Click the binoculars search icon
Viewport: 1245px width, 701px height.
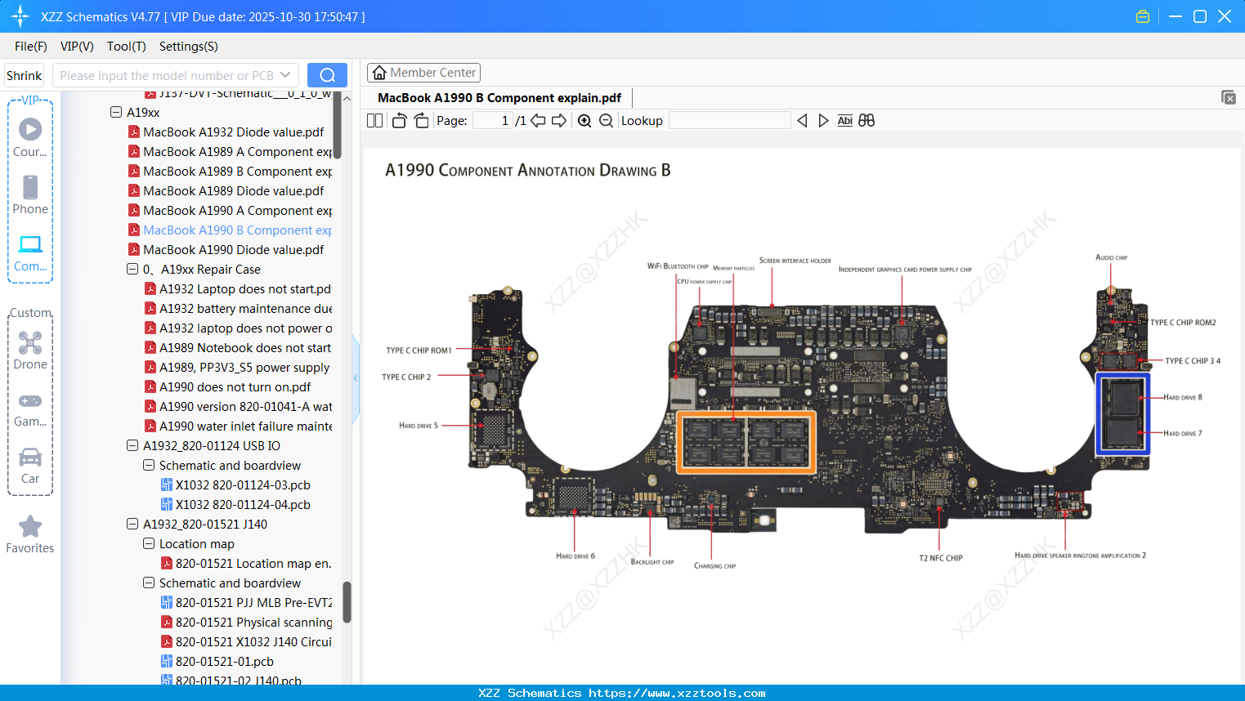click(x=867, y=121)
